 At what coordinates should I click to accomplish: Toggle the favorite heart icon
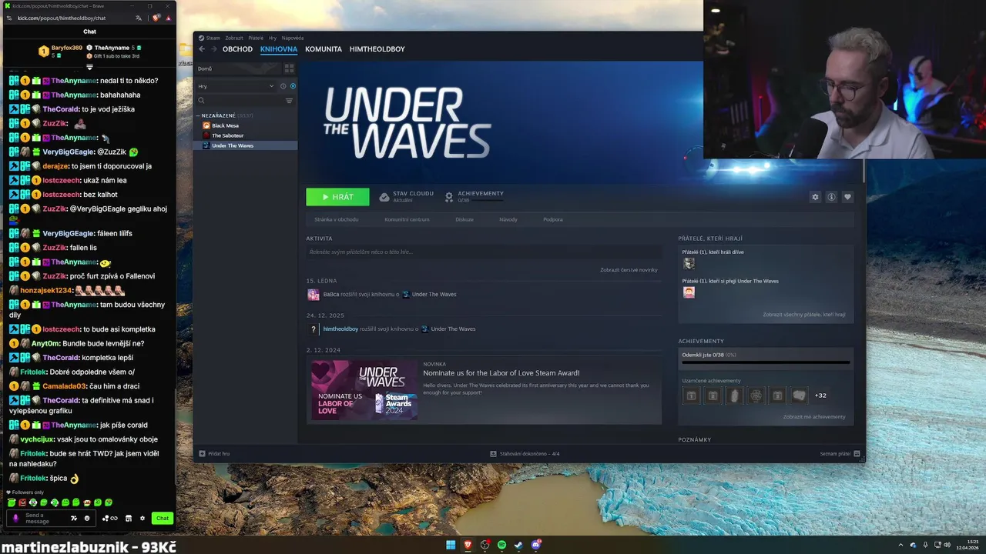(847, 197)
